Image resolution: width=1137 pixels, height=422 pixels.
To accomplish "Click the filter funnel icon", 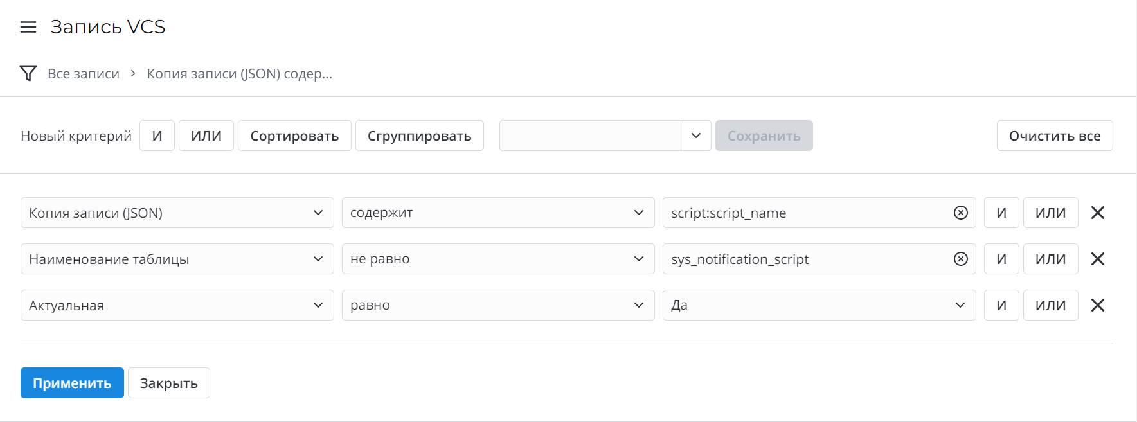I will pyautogui.click(x=28, y=73).
